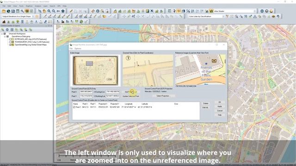Click the Pixel Y input field
Image resolution: width=296 pixels, height=166 pixels.
point(86,96)
